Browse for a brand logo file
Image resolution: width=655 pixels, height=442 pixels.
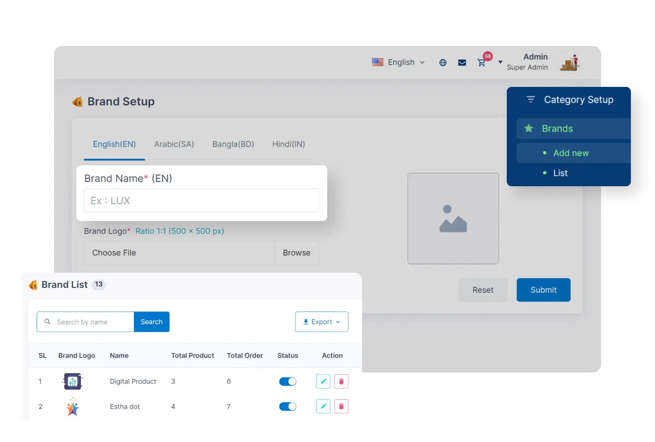(296, 253)
